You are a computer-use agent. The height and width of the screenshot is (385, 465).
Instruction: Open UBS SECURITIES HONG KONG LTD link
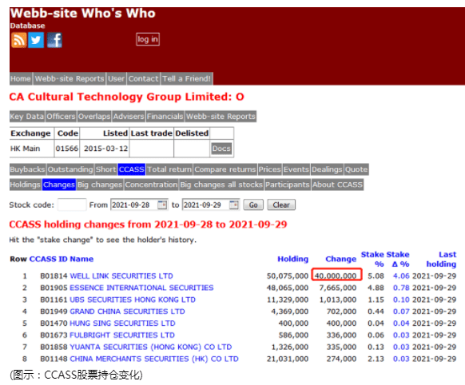click(133, 300)
